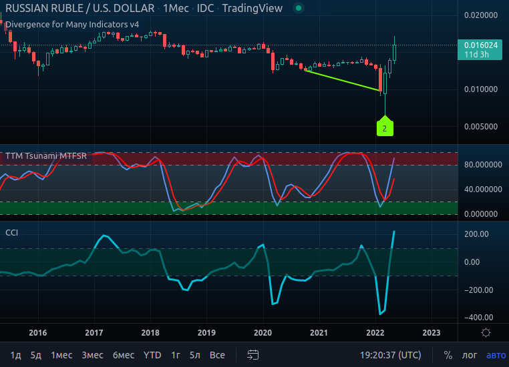Image resolution: width=509 pixels, height=367 pixels.
Task: Click the green divergence label 2
Action: tap(385, 127)
